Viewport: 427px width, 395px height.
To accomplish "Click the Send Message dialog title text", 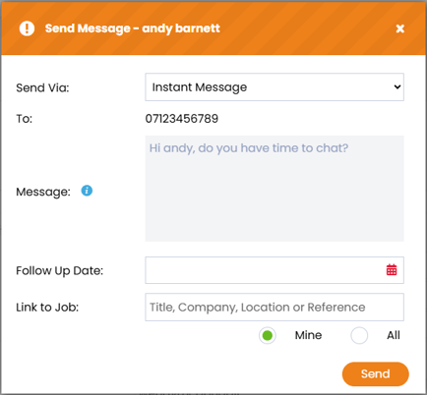I will [x=133, y=28].
